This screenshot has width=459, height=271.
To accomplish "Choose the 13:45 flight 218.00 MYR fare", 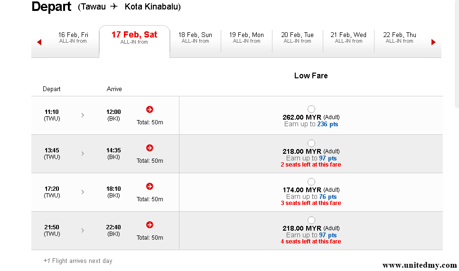I will click(311, 143).
